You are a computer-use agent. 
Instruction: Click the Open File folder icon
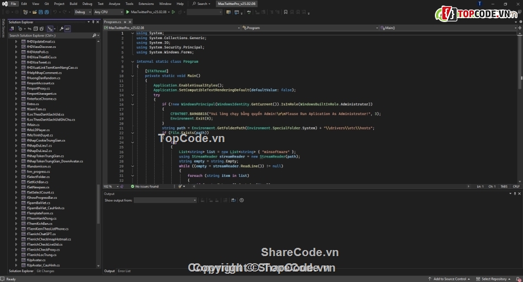[x=34, y=12]
